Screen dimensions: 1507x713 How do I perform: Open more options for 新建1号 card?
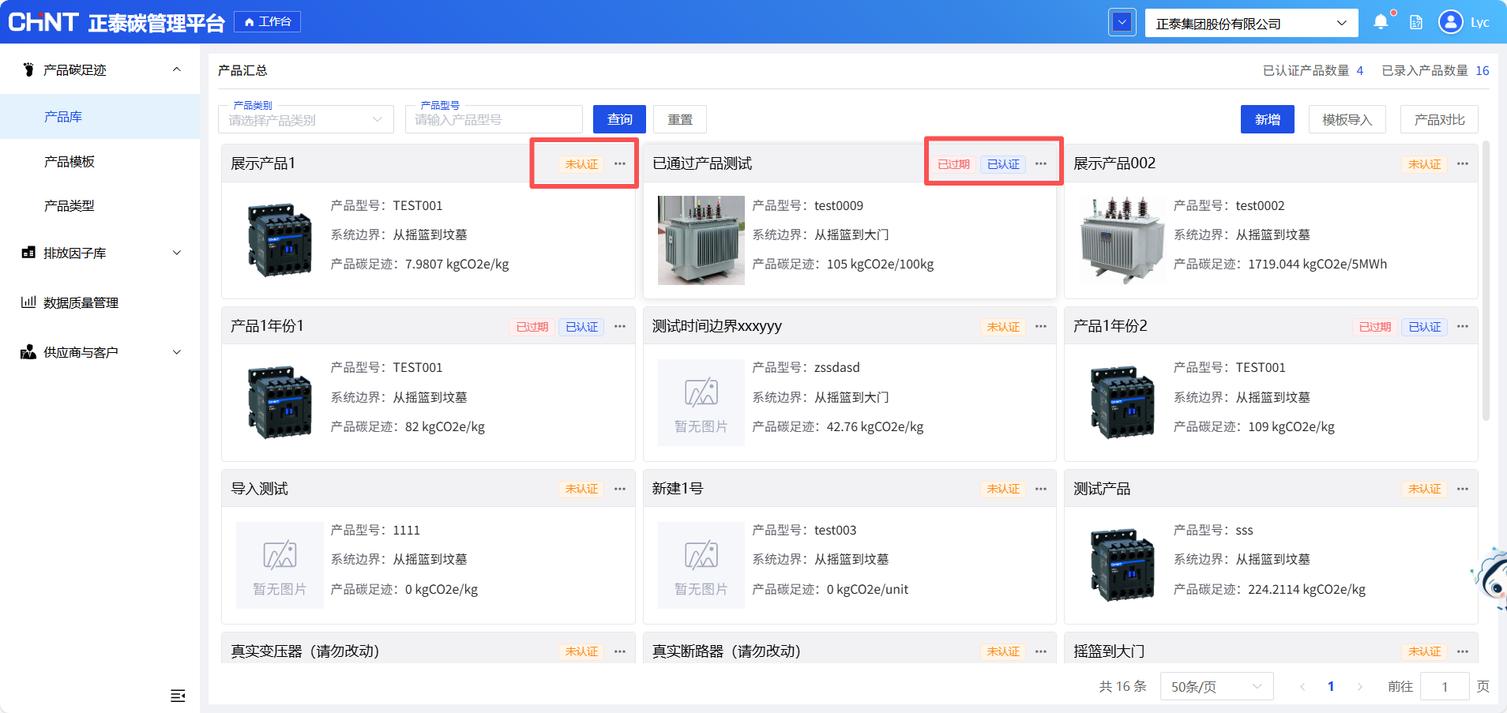coord(1041,489)
